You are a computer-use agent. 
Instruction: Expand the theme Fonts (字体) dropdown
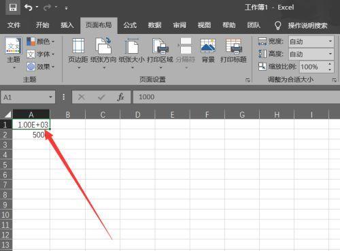41,54
